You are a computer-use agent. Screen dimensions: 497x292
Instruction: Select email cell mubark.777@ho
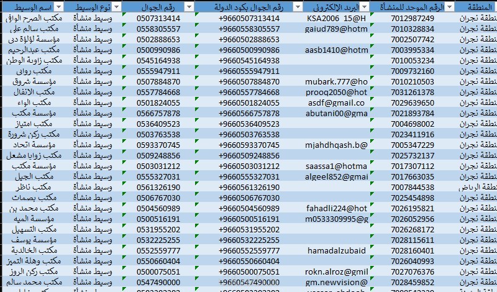[336, 82]
